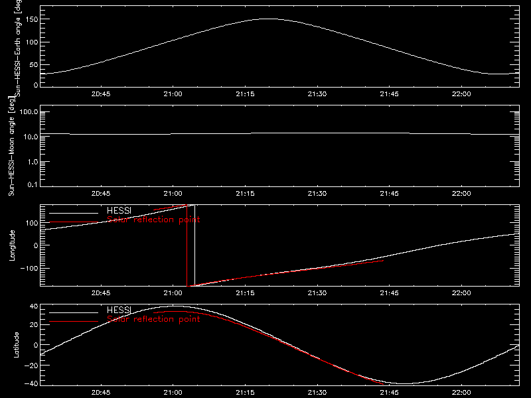Select 20:45 time label under Latitude plot

click(101, 393)
